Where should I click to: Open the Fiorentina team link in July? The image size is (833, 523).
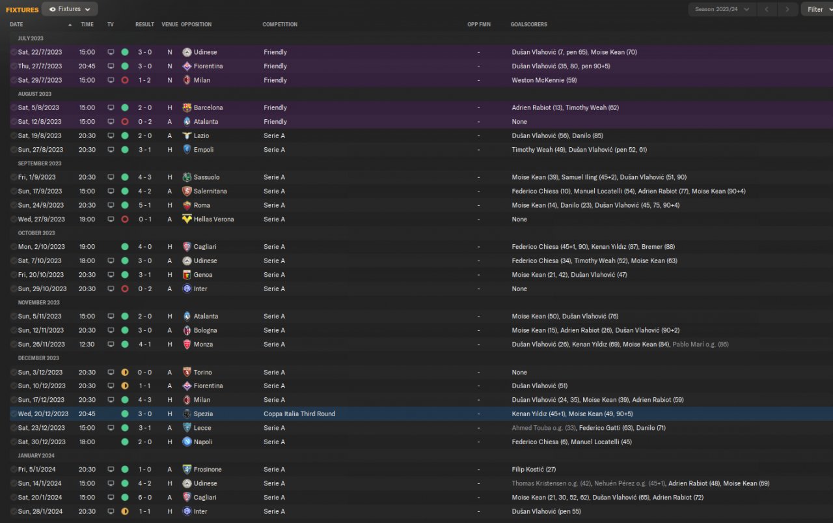208,66
